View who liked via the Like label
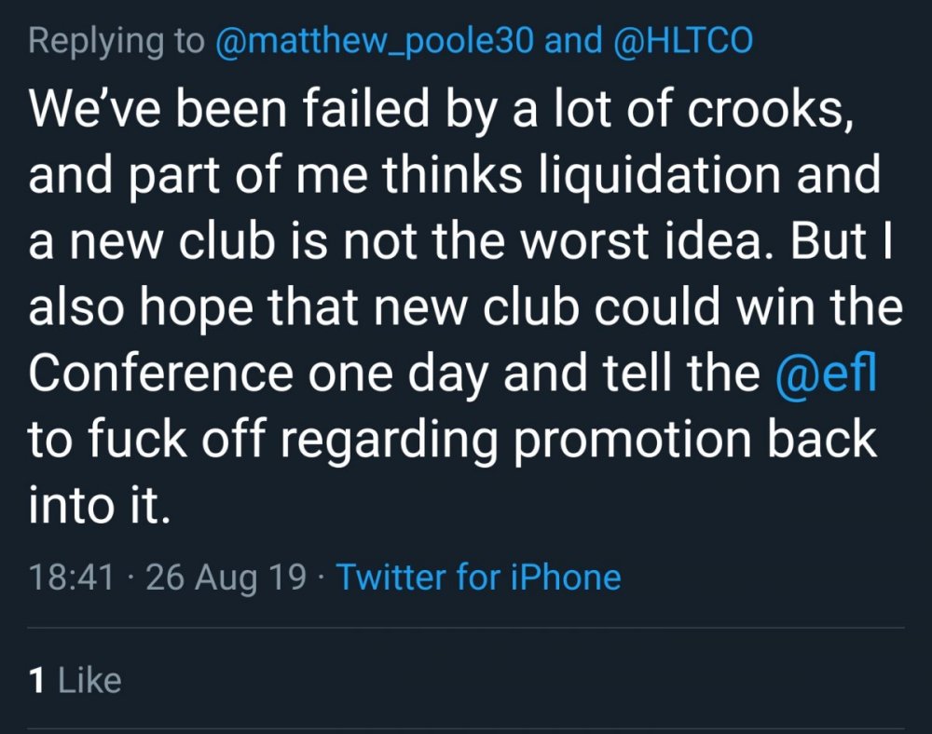The width and height of the screenshot is (932, 734). click(89, 680)
